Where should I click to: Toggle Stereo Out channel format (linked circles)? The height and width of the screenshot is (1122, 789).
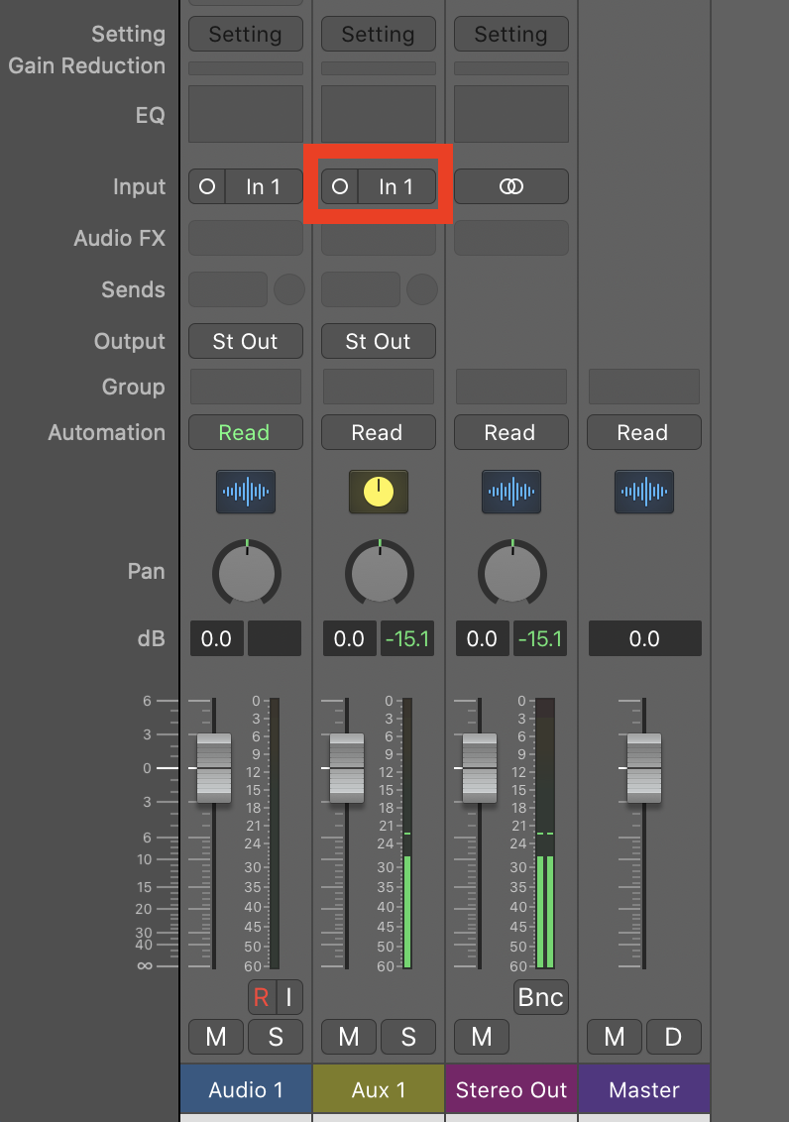click(511, 186)
